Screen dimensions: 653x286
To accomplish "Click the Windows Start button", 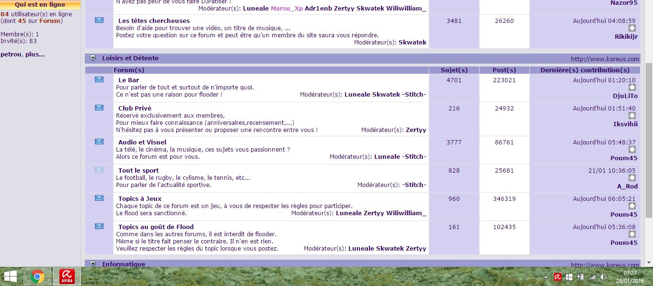I will (10, 276).
